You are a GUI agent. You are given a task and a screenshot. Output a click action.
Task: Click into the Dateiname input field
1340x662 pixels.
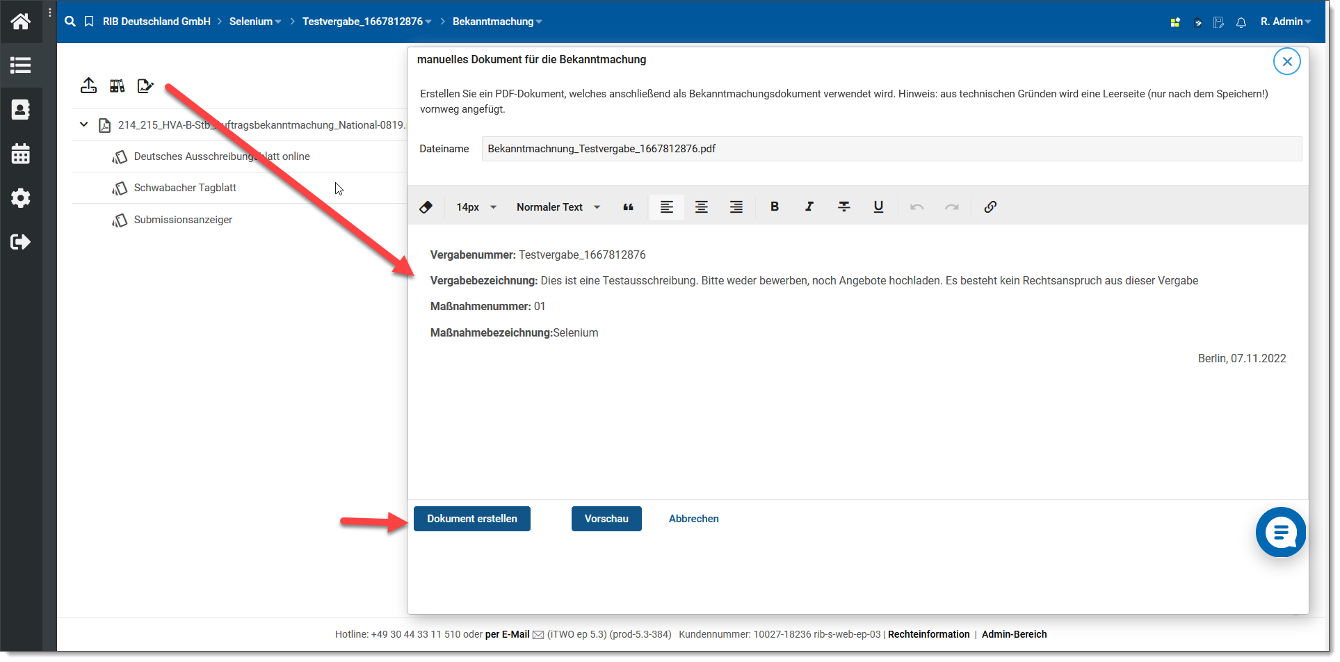point(891,149)
